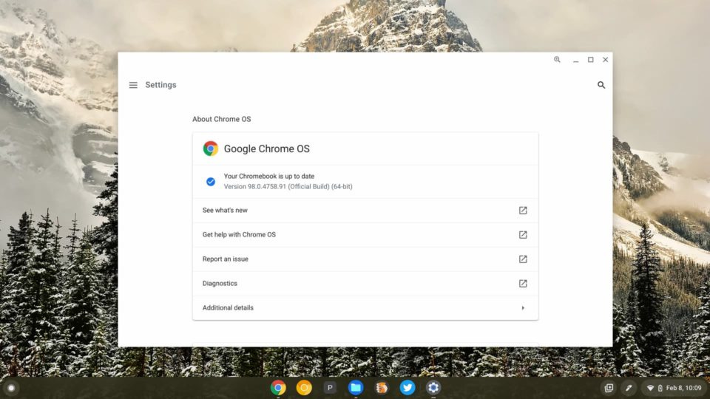Expand Additional details arrow
Image resolution: width=710 pixels, height=399 pixels.
[523, 308]
